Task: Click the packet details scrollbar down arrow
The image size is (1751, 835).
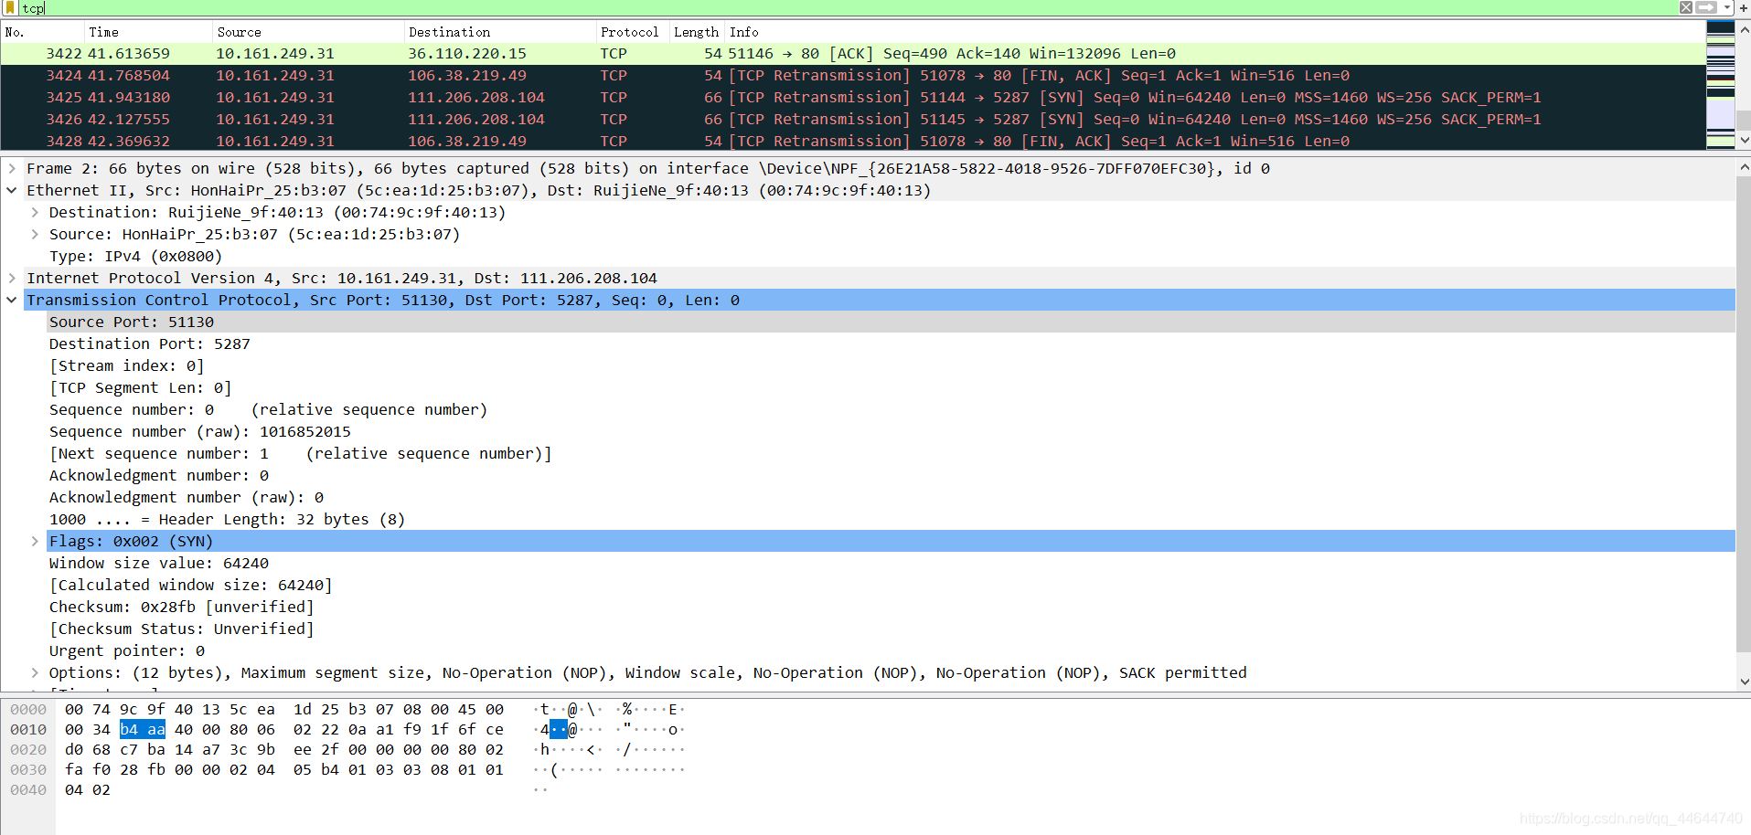Action: (x=1744, y=682)
